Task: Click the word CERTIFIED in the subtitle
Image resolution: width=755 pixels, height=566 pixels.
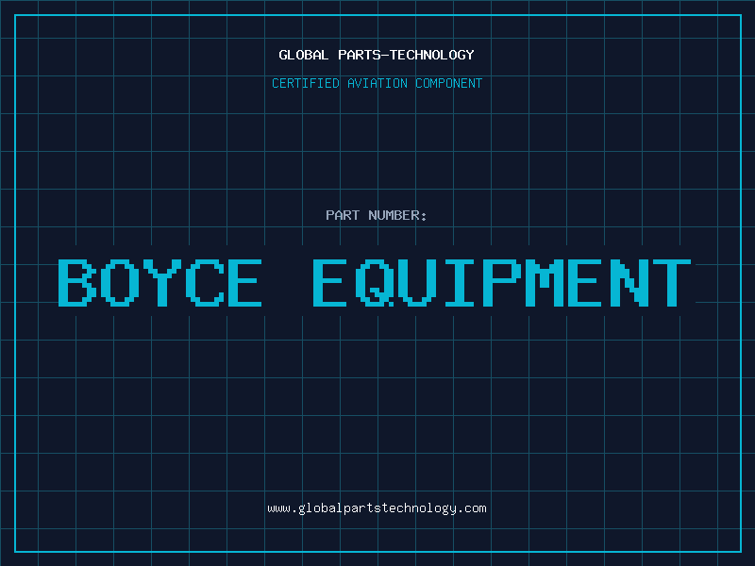Action: (306, 83)
